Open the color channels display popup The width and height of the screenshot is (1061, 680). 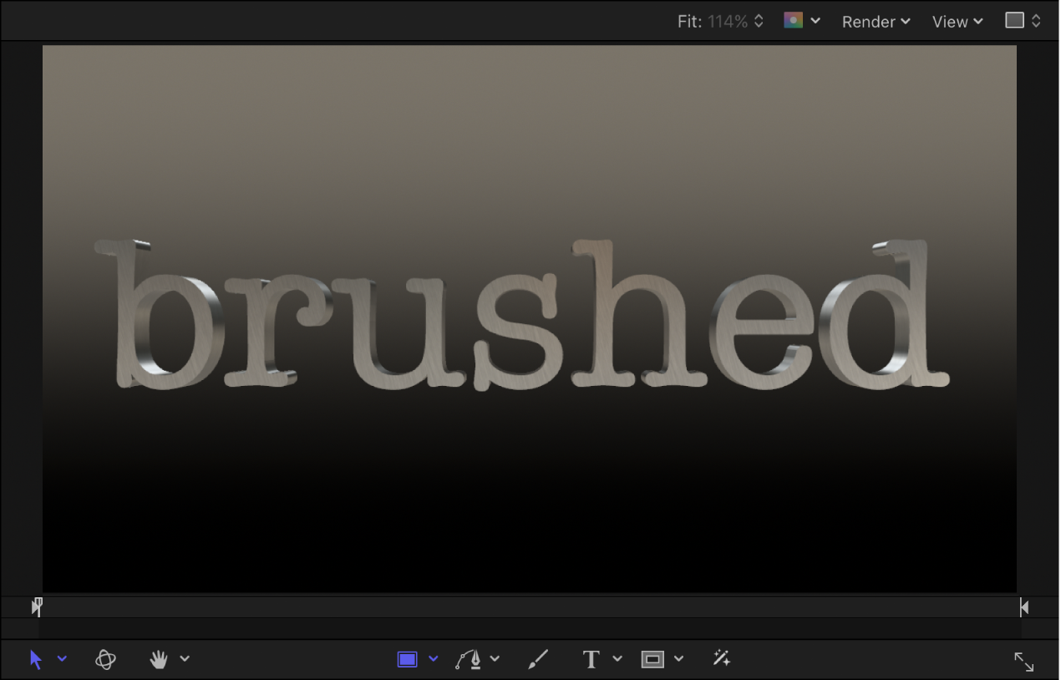[794, 20]
